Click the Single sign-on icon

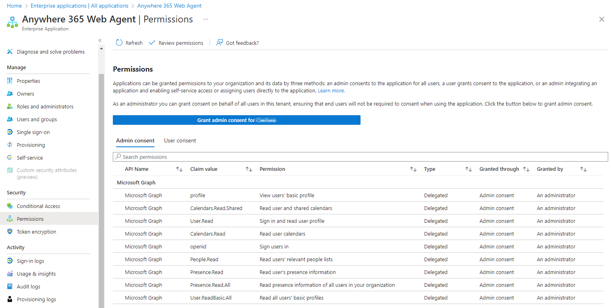(x=10, y=132)
